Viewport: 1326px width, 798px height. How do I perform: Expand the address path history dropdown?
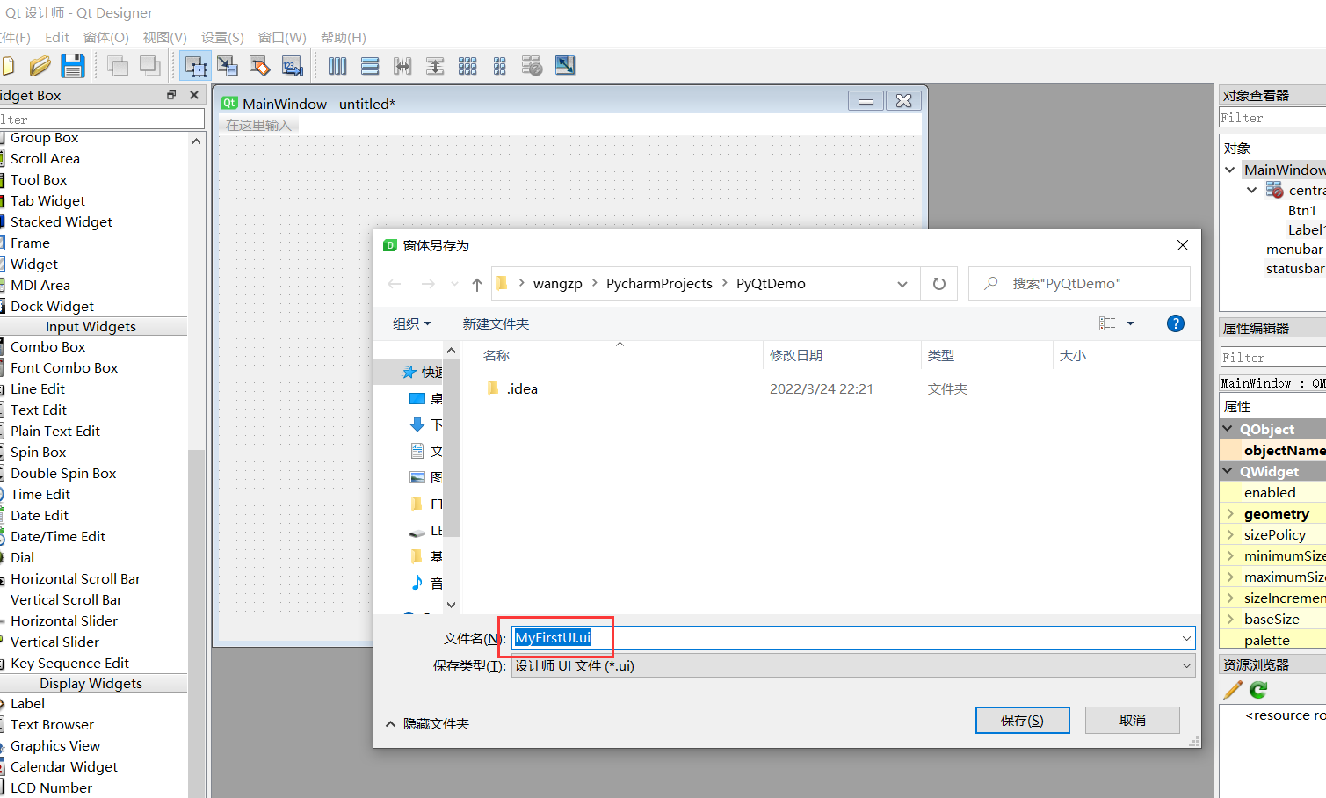point(902,284)
